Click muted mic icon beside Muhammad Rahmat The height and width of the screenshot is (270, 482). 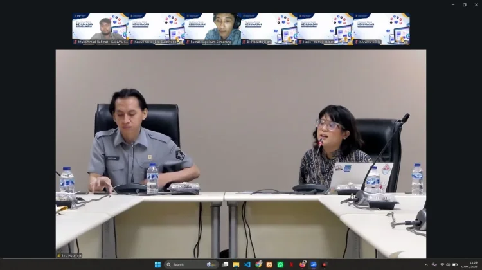(x=75, y=42)
